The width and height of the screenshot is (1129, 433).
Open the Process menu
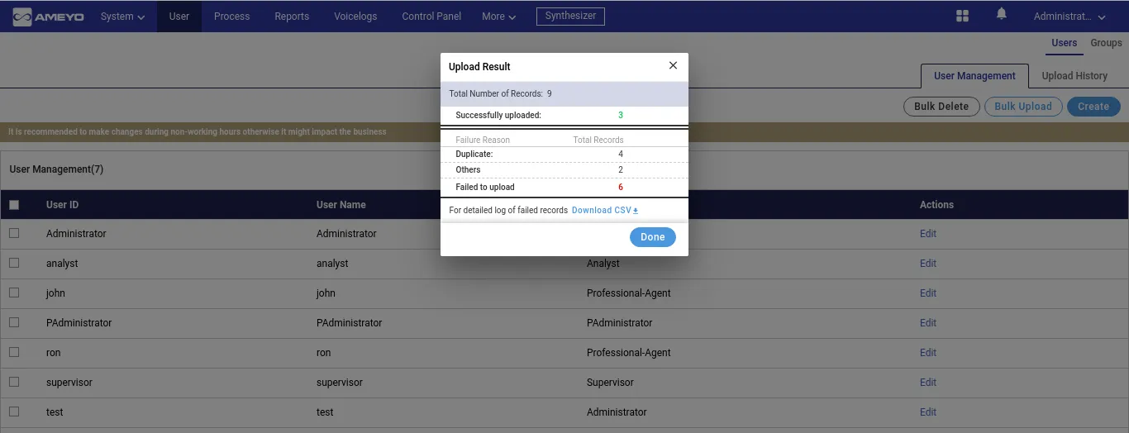coord(231,17)
